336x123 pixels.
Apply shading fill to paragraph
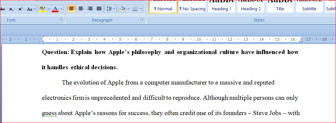(122, 9)
